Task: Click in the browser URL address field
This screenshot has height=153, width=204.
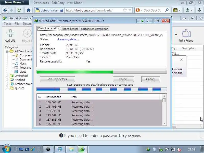Action: click(x=94, y=10)
